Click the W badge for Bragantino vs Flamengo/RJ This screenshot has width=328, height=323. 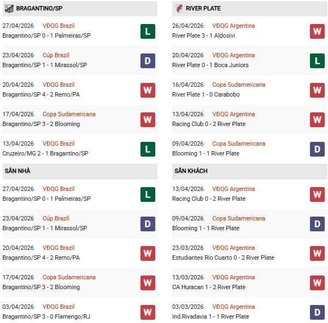(x=148, y=312)
